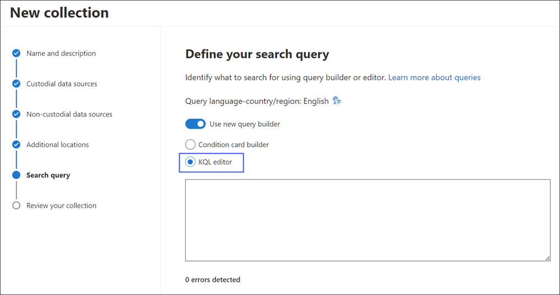Screen dimensions: 560x295
Task: Click the Review your collection step circle
Action: (16, 206)
